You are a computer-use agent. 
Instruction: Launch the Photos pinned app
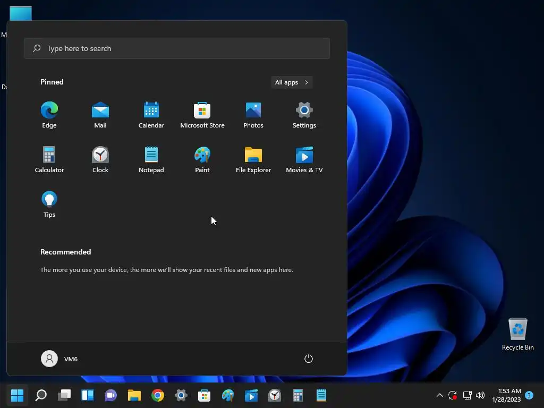pos(253,115)
